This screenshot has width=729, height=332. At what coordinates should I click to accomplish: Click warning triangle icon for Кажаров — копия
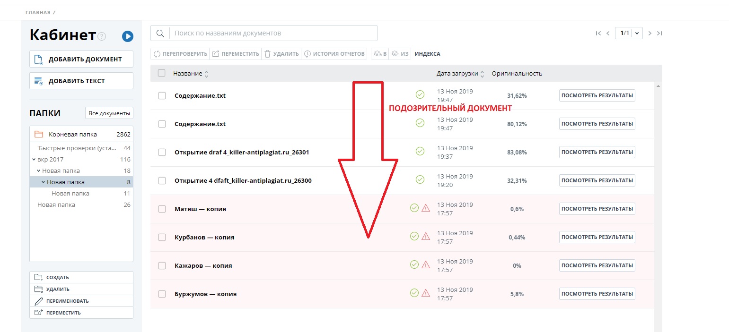point(426,264)
